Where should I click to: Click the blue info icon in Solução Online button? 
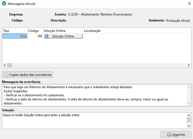(47, 36)
